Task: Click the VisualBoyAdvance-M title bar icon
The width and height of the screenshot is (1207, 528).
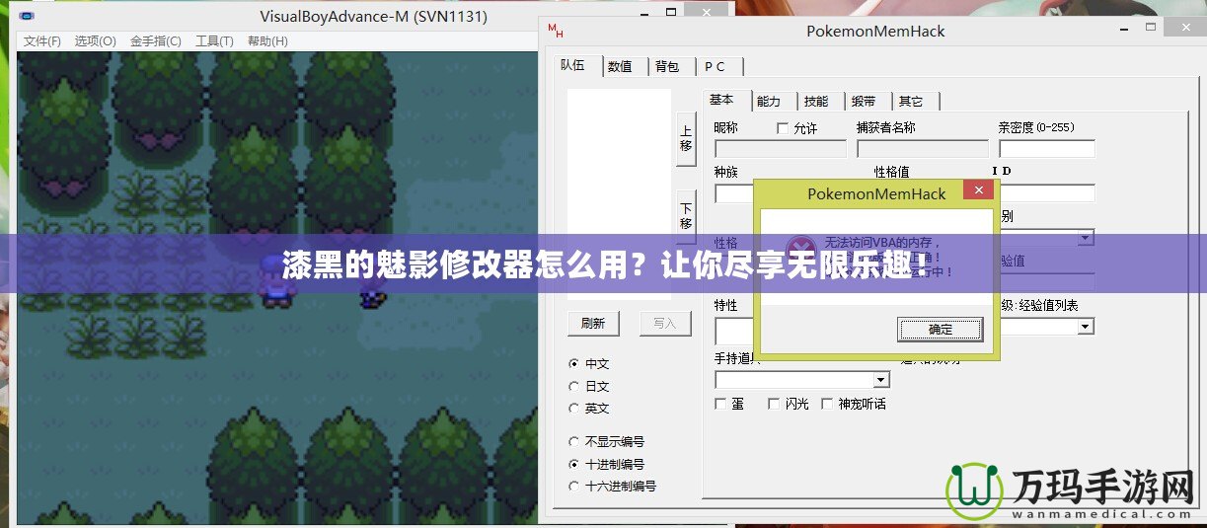Action: [x=27, y=18]
